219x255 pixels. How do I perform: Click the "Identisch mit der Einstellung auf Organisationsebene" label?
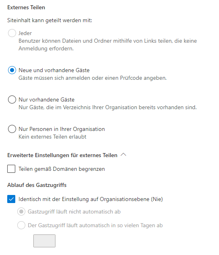click(x=91, y=199)
